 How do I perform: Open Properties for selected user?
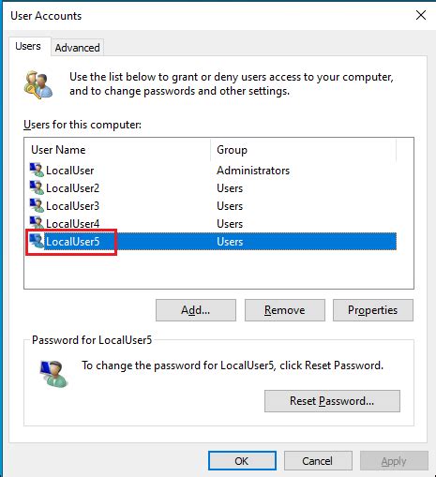pyautogui.click(x=373, y=310)
